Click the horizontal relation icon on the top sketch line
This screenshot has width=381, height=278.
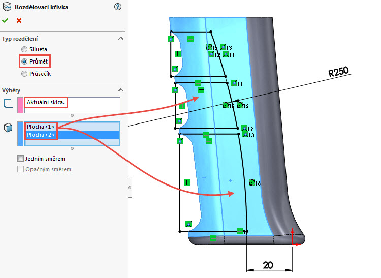tap(190, 39)
